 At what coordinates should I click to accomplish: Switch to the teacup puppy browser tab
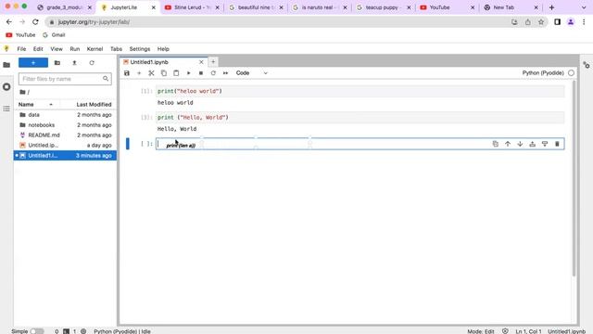tap(383, 7)
